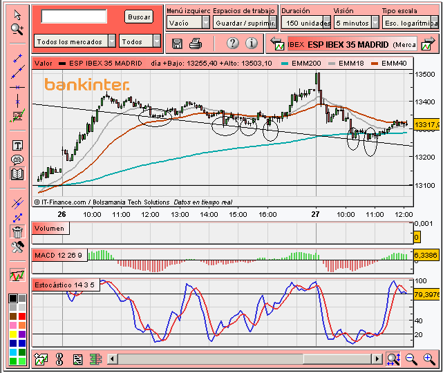Zoom in with the plus magnifier icon

[x=429, y=359]
